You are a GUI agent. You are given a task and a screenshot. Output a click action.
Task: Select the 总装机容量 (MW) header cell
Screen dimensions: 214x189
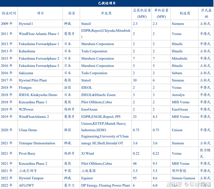tap(141, 13)
